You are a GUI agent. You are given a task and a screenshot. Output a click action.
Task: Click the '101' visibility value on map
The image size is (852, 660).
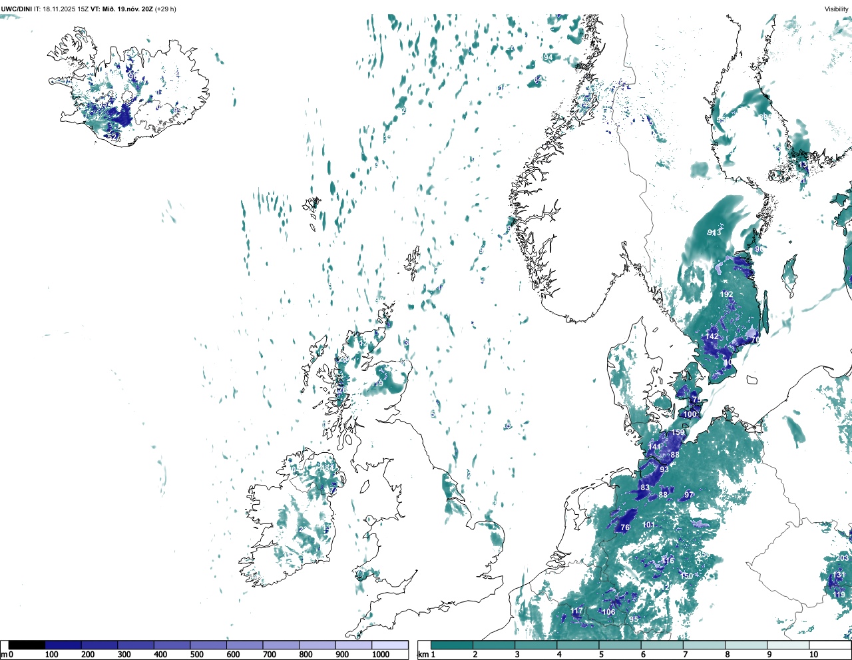(648, 525)
